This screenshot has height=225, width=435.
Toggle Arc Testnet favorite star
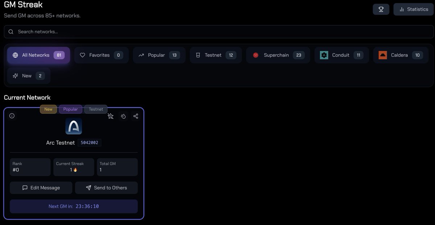[x=111, y=116]
